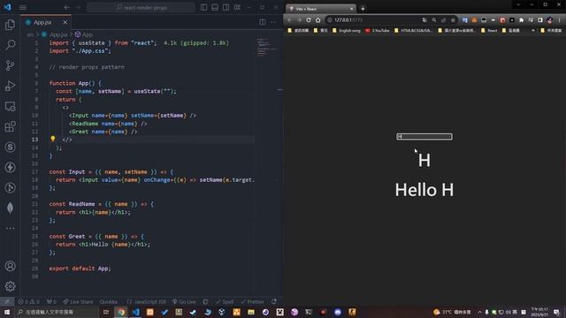Click the code minimap in editor

[x=267, y=47]
